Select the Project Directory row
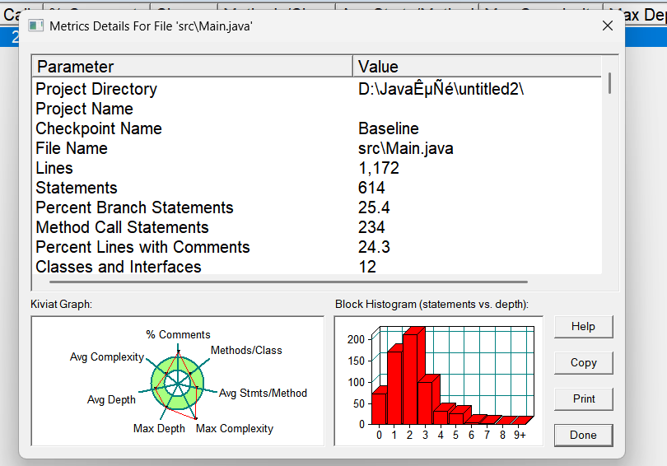 (317, 89)
